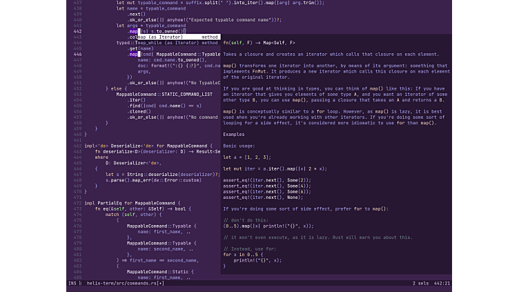519x292 pixels.
Task: Click the spinner icon beside INS in status bar
Action: coord(80,283)
